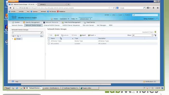The height and width of the screenshot is (95, 169).
Task: Switch to the Identity Management tab
Action: coord(31,22)
